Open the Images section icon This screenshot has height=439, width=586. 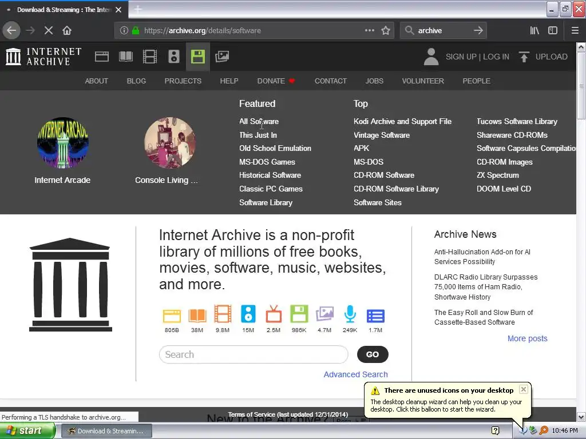222,57
